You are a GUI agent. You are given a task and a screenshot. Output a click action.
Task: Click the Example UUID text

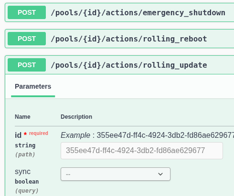(165, 135)
